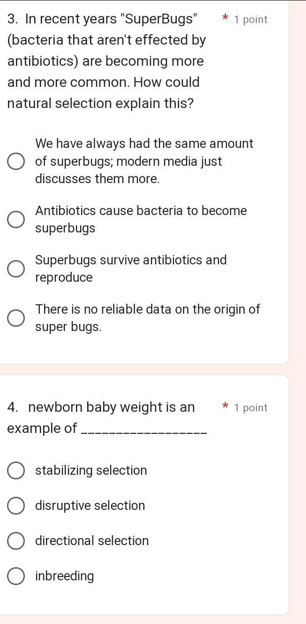Select 'We have always had the same amount' option
Screen dimensions: 306x624
[15, 161]
